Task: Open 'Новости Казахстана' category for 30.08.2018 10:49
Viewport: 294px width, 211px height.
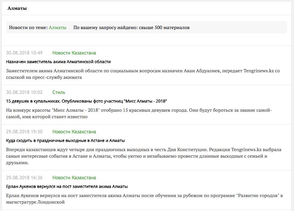Action: click(74, 53)
